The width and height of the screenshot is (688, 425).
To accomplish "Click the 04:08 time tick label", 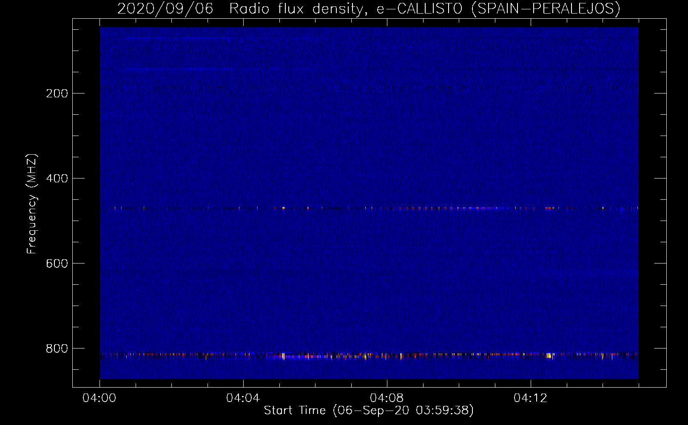I will pyautogui.click(x=387, y=398).
